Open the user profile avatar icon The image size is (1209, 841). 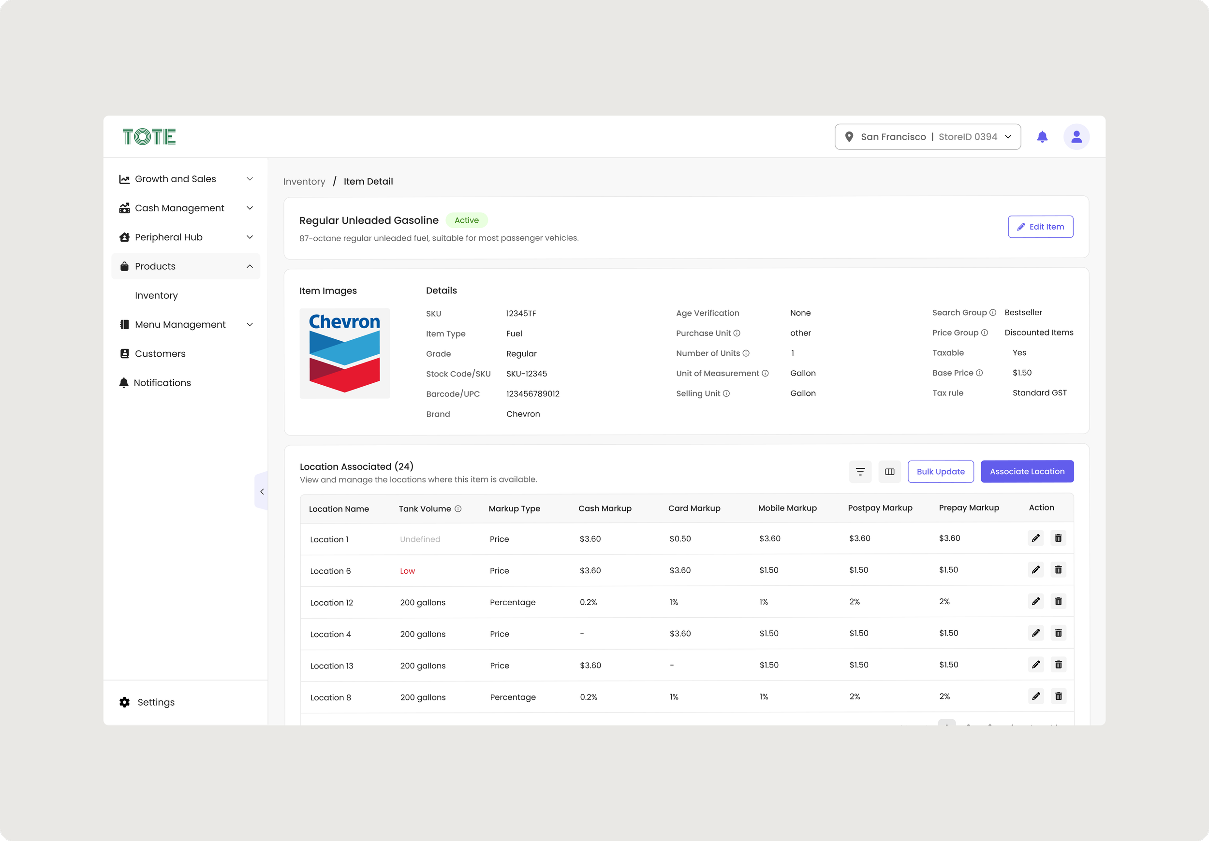pyautogui.click(x=1076, y=137)
